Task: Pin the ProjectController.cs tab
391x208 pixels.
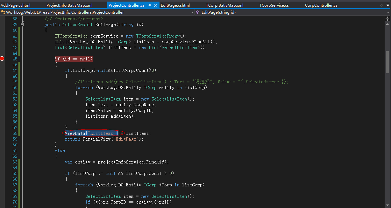Action: 150,5
